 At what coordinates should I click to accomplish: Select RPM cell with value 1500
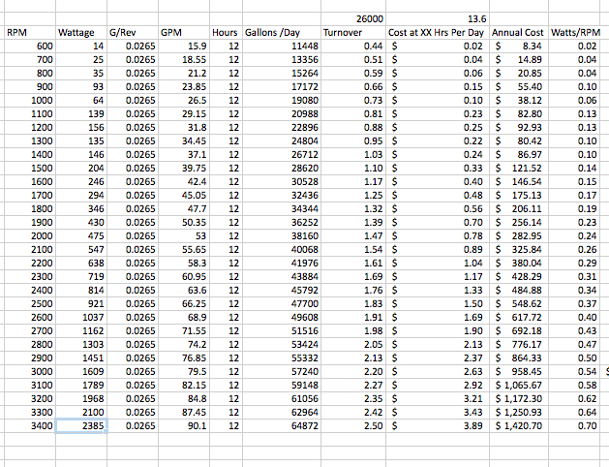point(30,169)
